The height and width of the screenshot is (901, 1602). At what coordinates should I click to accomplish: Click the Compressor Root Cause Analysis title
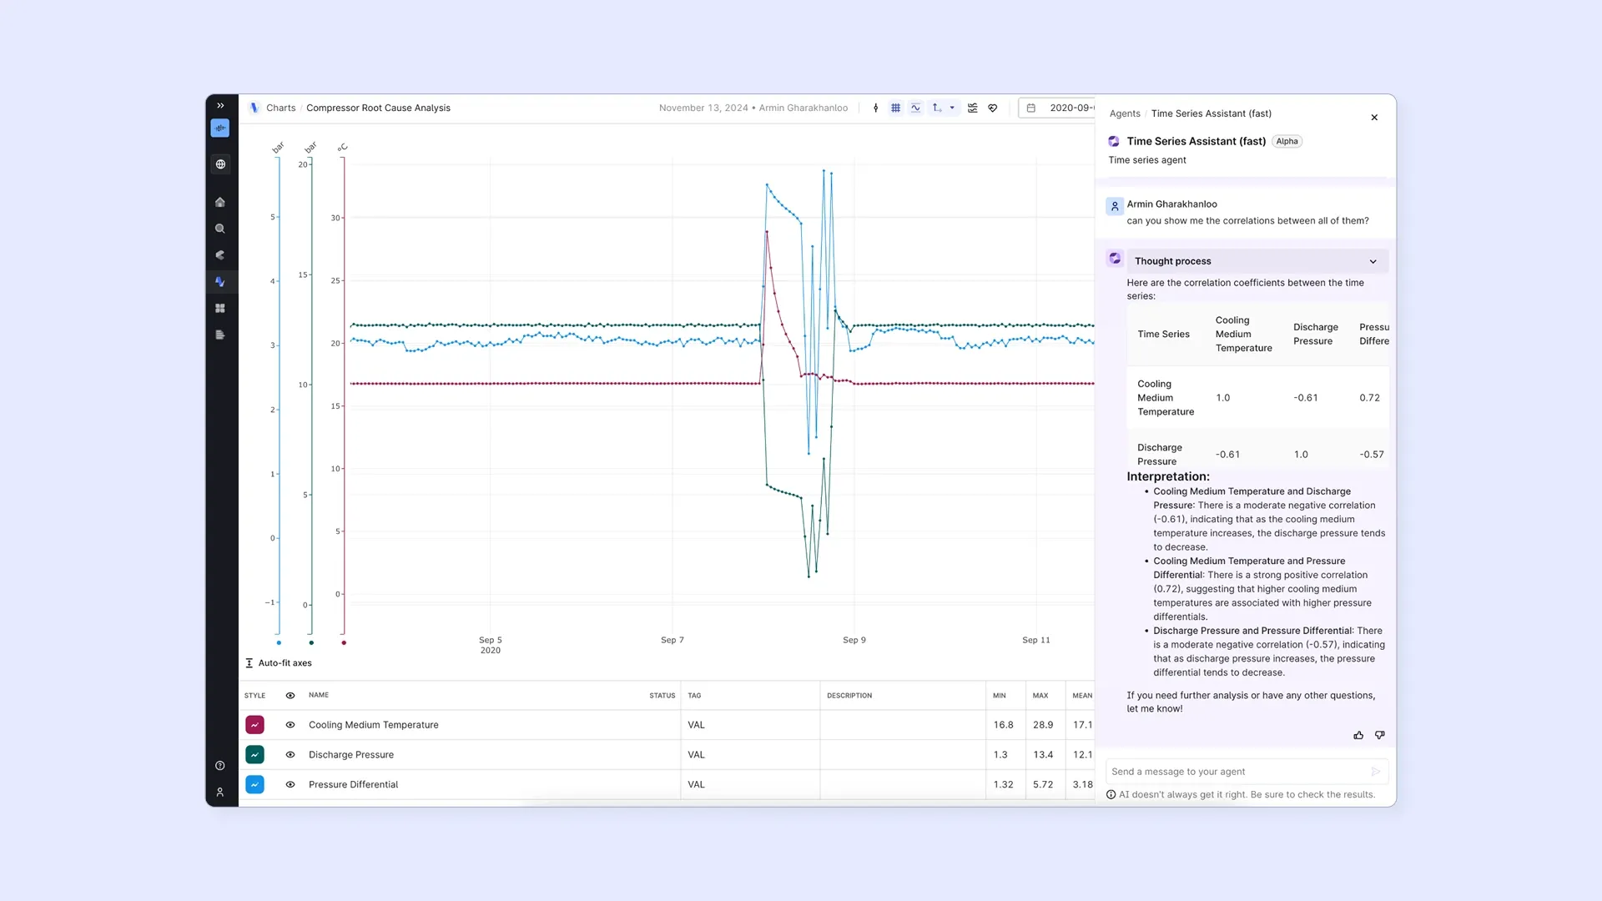378,108
